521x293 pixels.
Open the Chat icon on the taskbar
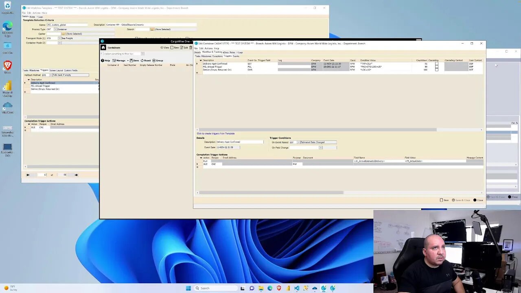click(252, 288)
